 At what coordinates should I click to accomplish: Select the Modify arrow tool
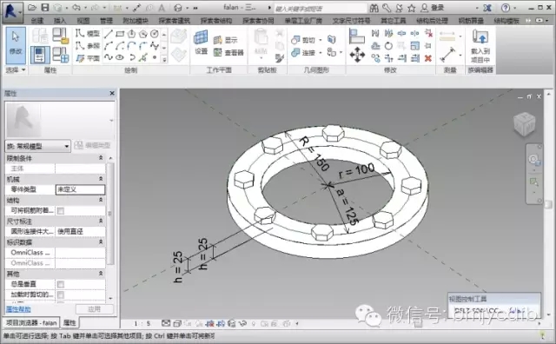(x=16, y=45)
